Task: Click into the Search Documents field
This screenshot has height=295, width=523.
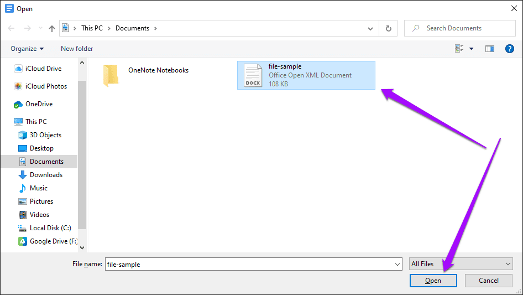Action: [460, 28]
